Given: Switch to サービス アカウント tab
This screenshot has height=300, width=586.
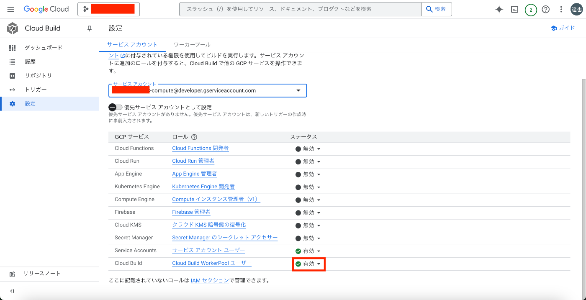Looking at the screenshot, I should tap(132, 44).
